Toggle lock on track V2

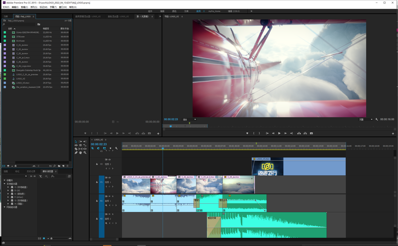[97, 164]
